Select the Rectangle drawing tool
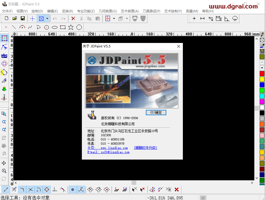The height and width of the screenshot is (200, 265). [63, 27]
